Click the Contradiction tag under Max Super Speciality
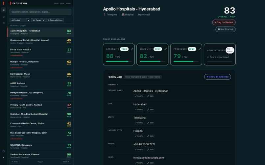Image resolution: width=265 pixels, height=165 pixels. click(16, 139)
